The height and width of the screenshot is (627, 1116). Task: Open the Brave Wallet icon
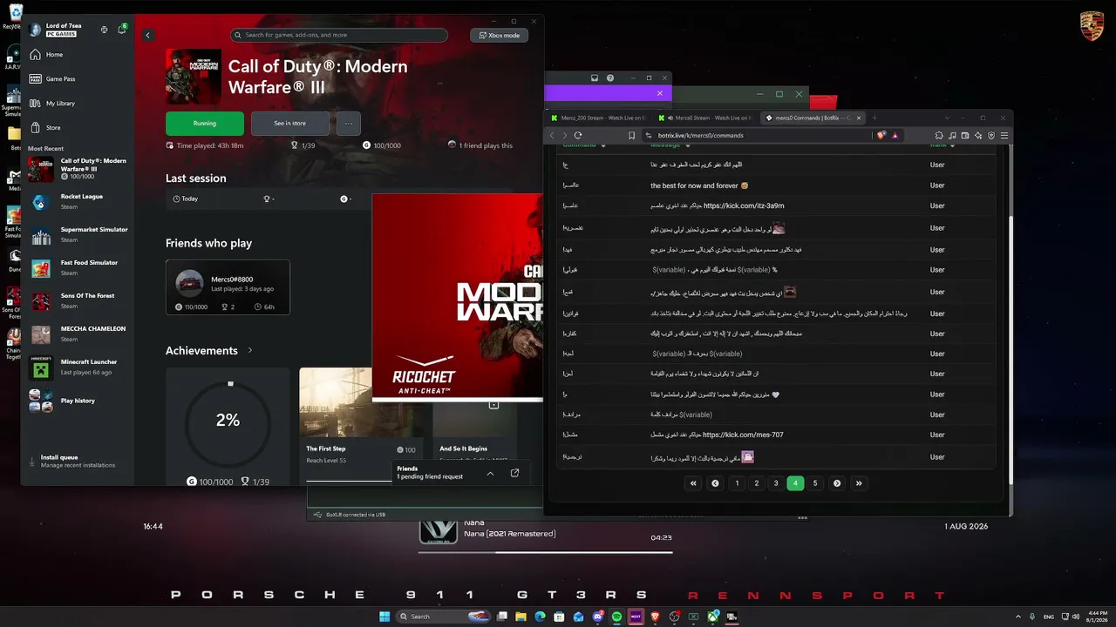(x=965, y=135)
